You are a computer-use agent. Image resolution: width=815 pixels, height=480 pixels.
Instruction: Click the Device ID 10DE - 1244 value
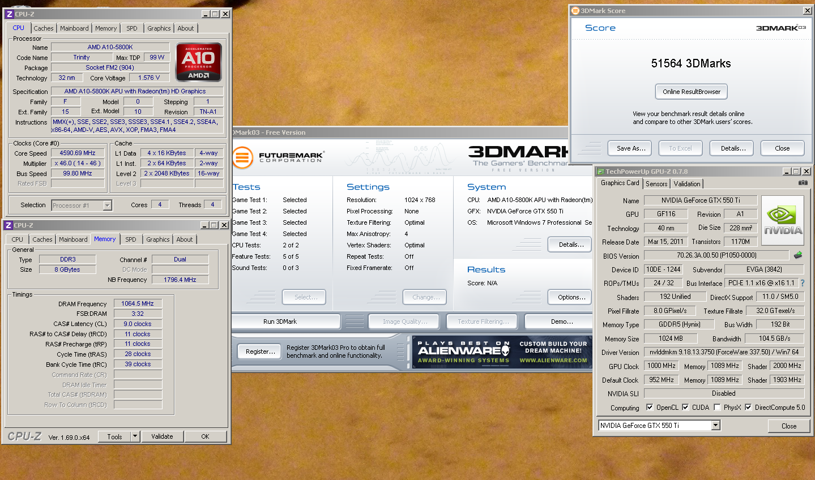pyautogui.click(x=664, y=269)
